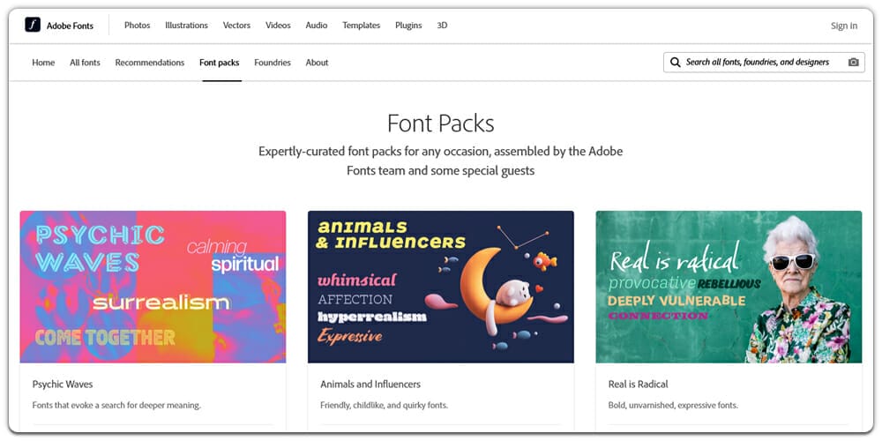Open the Videos menu item

click(x=278, y=26)
